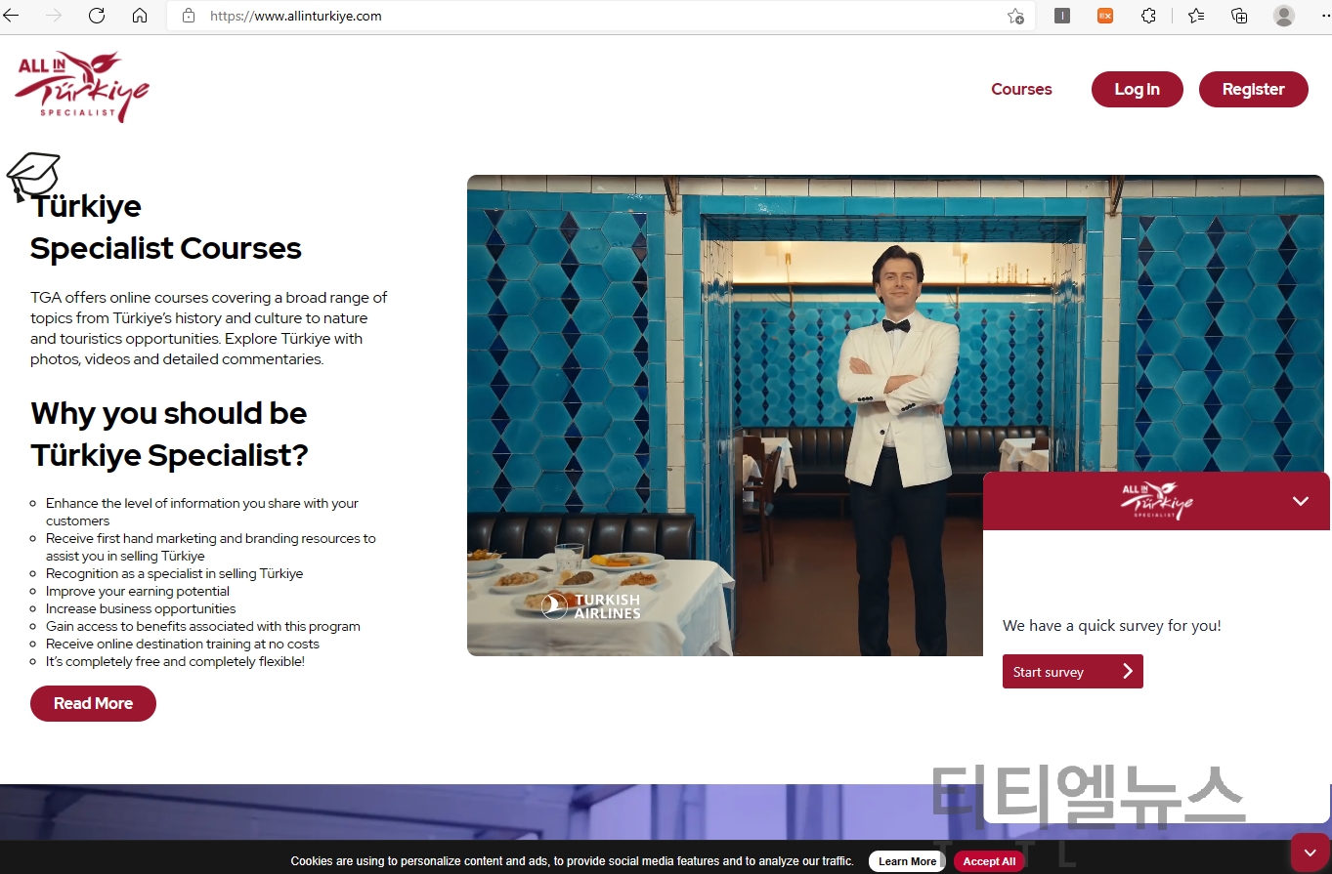Click the Log in button
The height and width of the screenshot is (874, 1332).
coord(1138,89)
